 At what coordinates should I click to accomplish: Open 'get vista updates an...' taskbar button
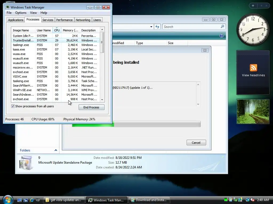(64, 200)
